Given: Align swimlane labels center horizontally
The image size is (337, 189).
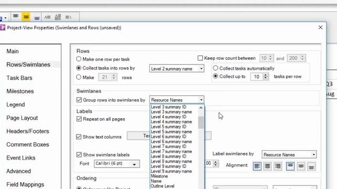Looking at the screenshot, I should coord(267,166).
